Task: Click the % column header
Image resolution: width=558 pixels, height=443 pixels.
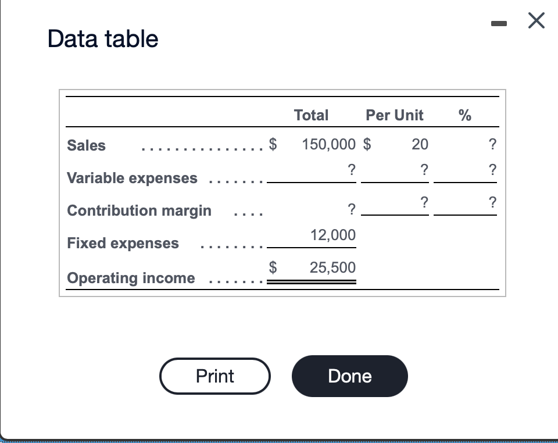Action: [465, 115]
